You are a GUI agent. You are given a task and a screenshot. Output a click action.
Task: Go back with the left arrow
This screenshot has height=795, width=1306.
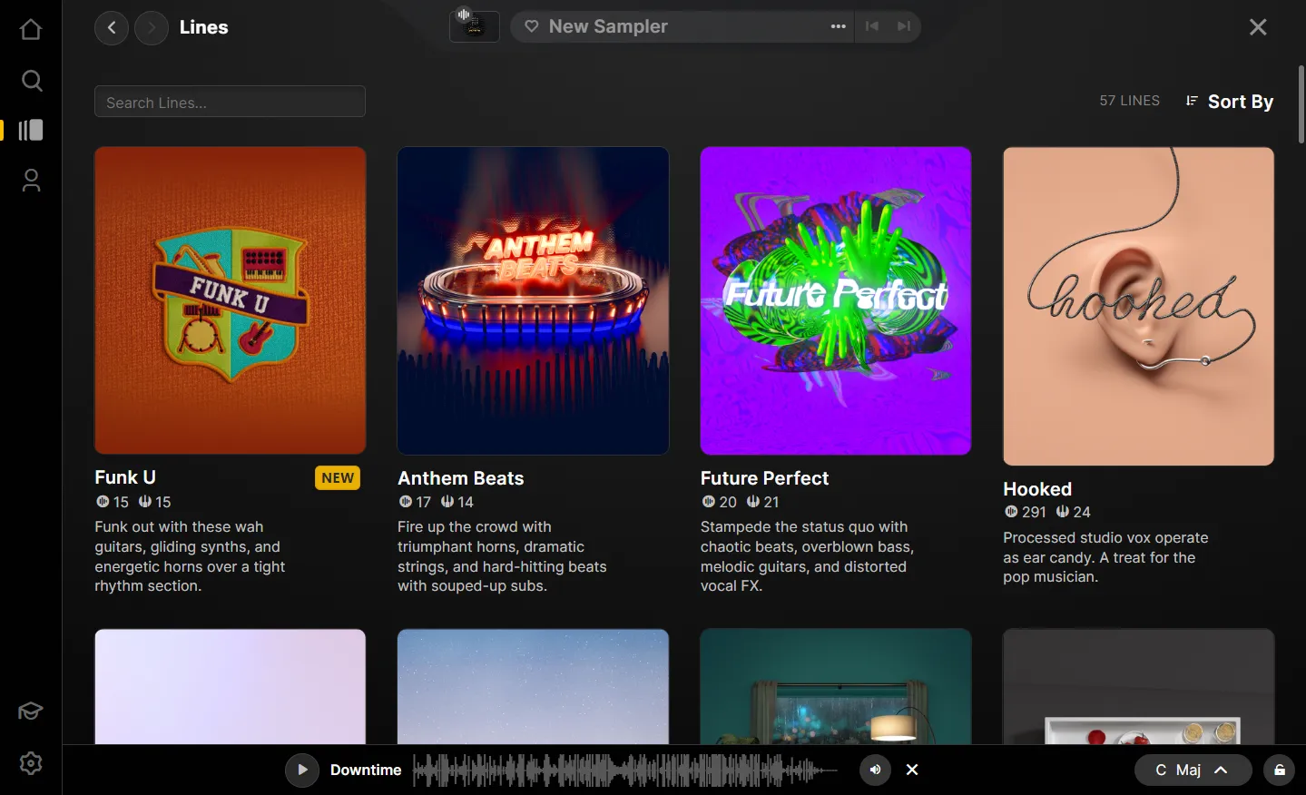(x=112, y=27)
